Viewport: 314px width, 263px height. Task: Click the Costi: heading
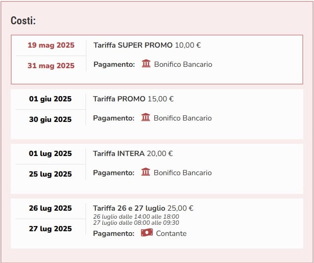(23, 21)
